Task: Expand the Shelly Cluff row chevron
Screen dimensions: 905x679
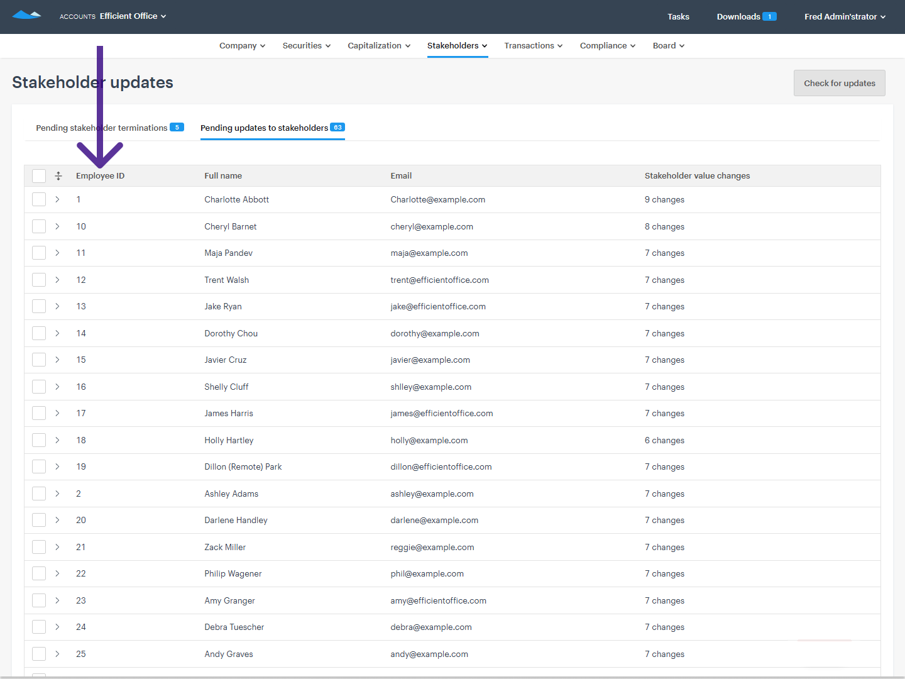Action: click(57, 387)
